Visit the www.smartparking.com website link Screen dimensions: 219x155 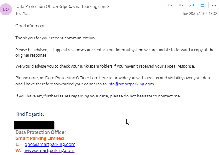(x=49, y=150)
